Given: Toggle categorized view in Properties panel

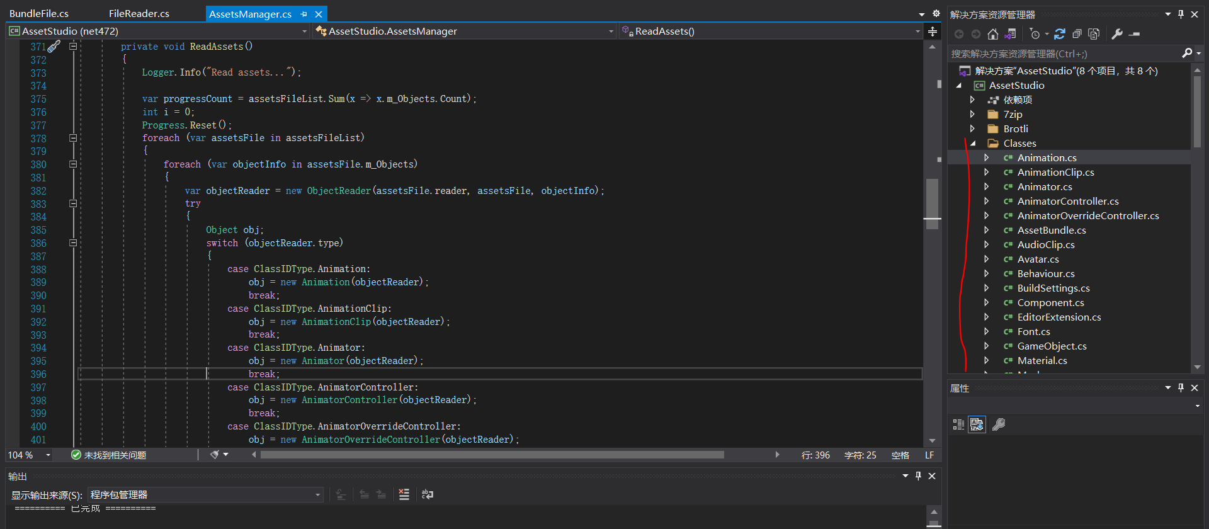Looking at the screenshot, I should [x=958, y=424].
